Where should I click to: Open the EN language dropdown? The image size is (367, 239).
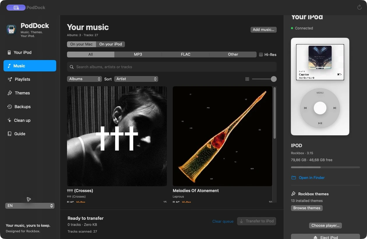point(30,206)
